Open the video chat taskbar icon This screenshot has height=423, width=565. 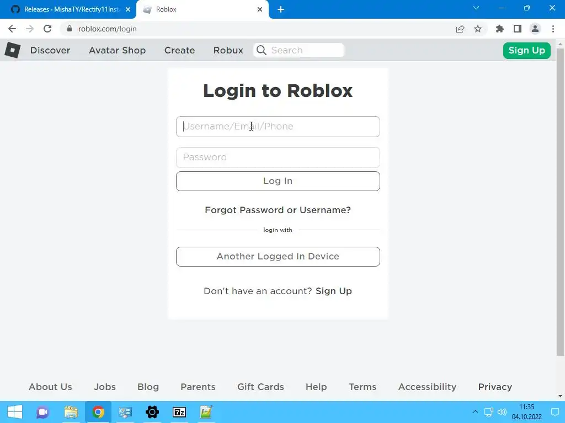tap(42, 412)
